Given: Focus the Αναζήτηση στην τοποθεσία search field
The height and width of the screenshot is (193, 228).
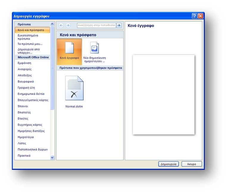Looking at the screenshot, I should point(96,25).
